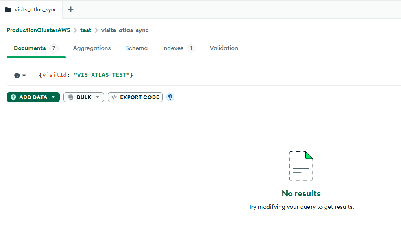
Task: Open the Schema tab
Action: (x=136, y=48)
